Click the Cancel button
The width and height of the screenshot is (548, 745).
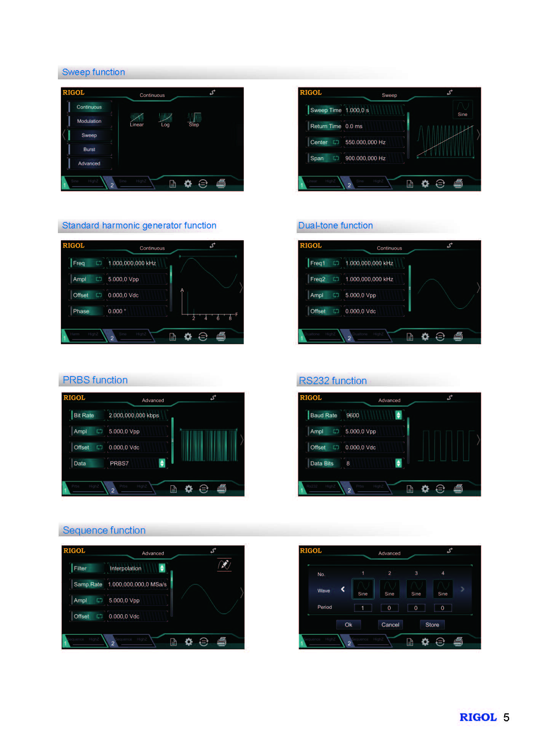[x=390, y=624]
